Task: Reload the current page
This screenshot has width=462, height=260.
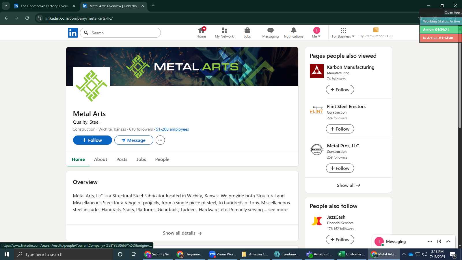Action: pos(27,18)
